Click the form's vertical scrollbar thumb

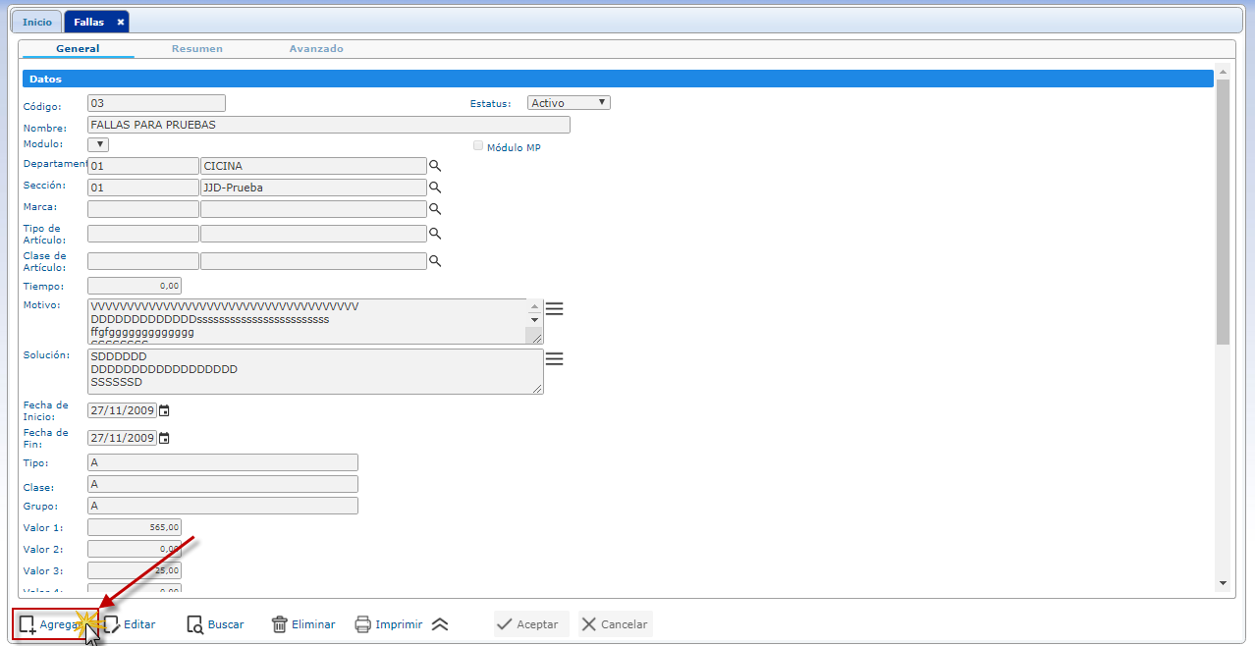[x=1223, y=211]
